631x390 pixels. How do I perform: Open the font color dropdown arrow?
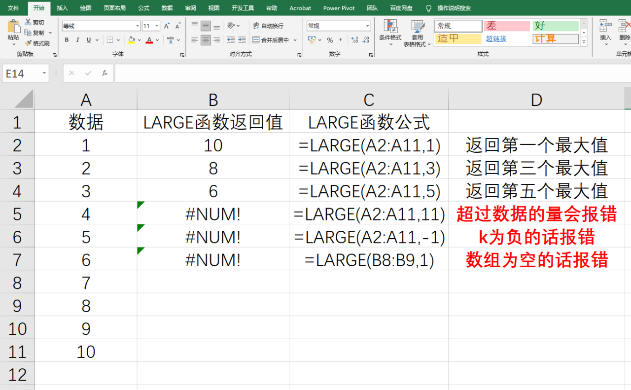click(157, 40)
